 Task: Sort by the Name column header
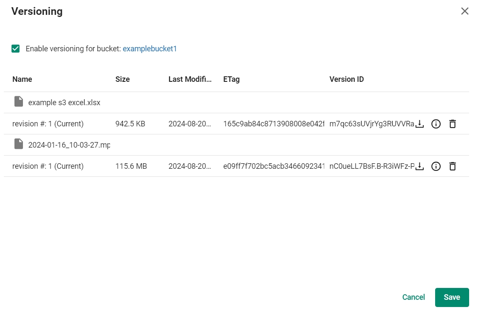(22, 79)
